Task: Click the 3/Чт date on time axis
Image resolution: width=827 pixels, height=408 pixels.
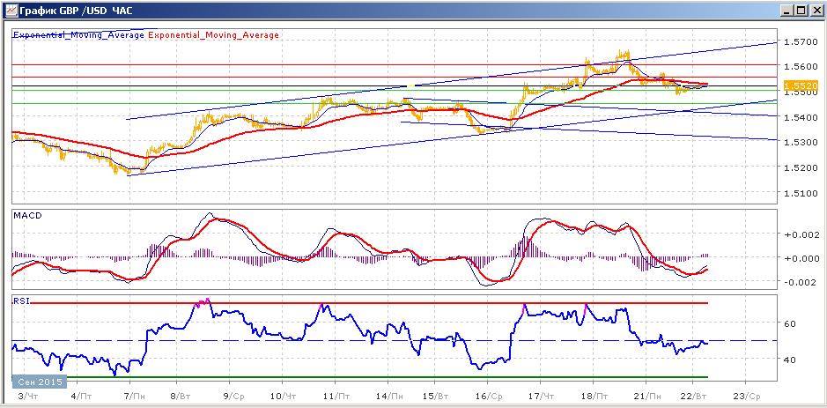Action: click(x=27, y=396)
